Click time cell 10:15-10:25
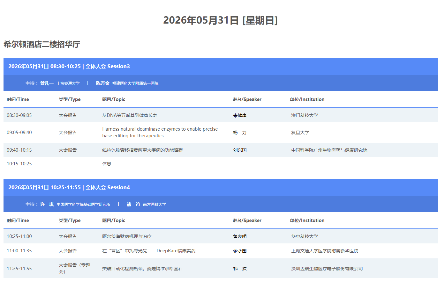This screenshot has width=438, height=281. [x=19, y=164]
